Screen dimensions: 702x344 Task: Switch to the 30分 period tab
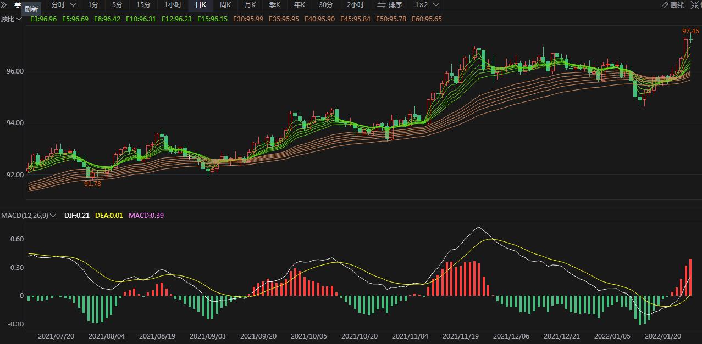pos(325,5)
